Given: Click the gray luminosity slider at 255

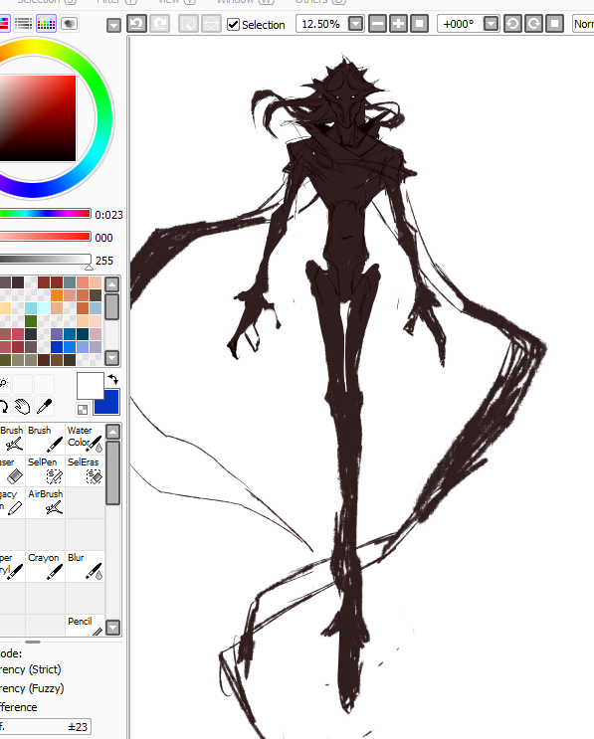Looking at the screenshot, I should tap(45, 260).
